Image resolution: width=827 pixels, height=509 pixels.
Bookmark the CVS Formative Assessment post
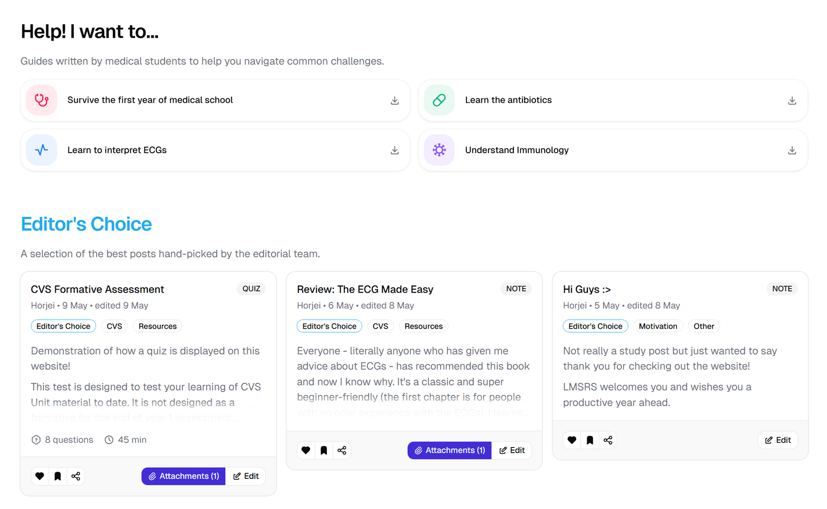point(58,476)
